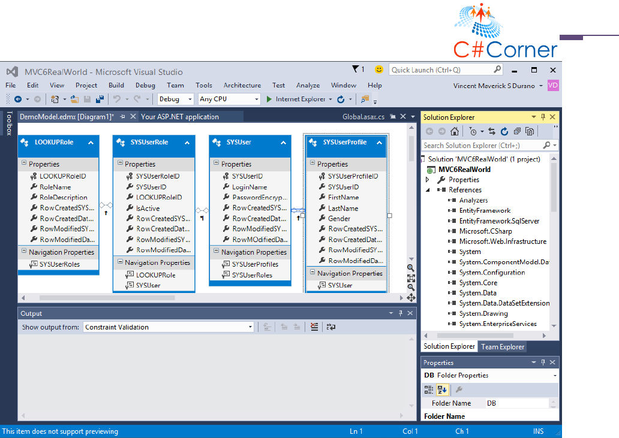Click Sync with Active Document icon
Screen dimensions: 619x438
click(491, 131)
